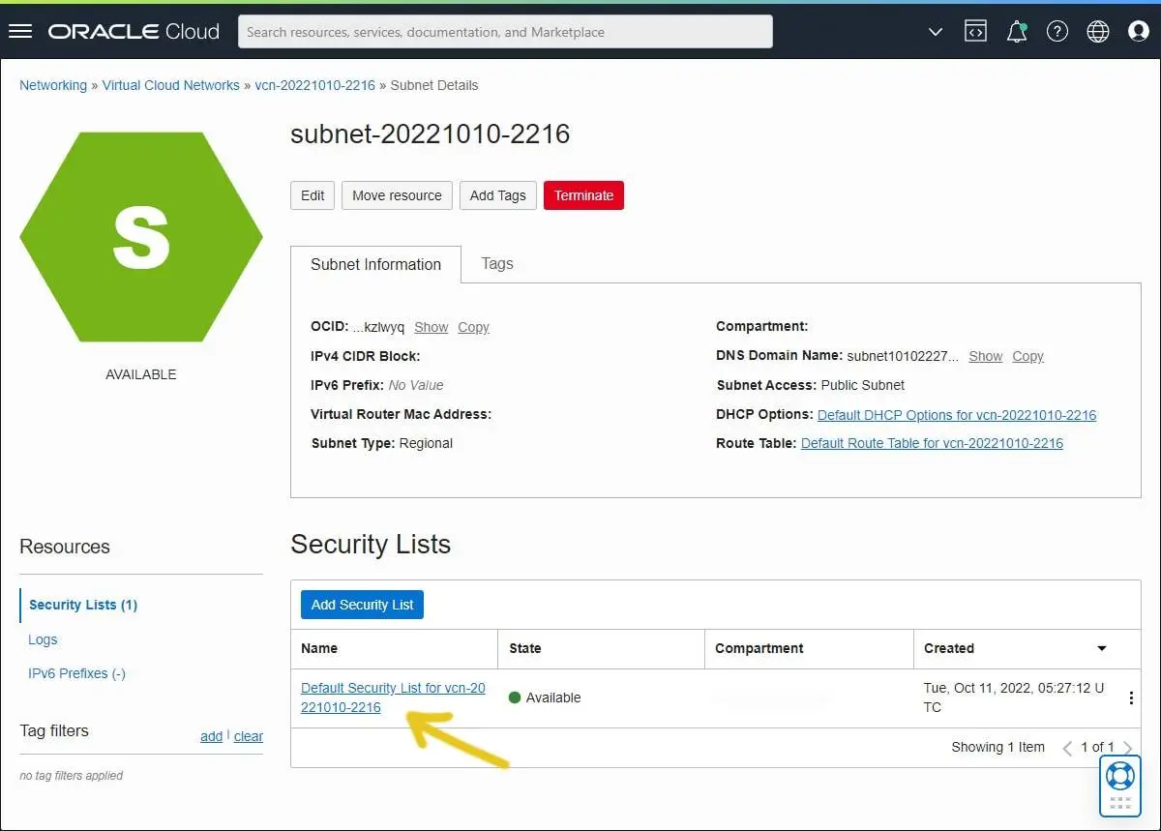
Task: Click the Oracle Cloud logo
Action: click(x=134, y=32)
